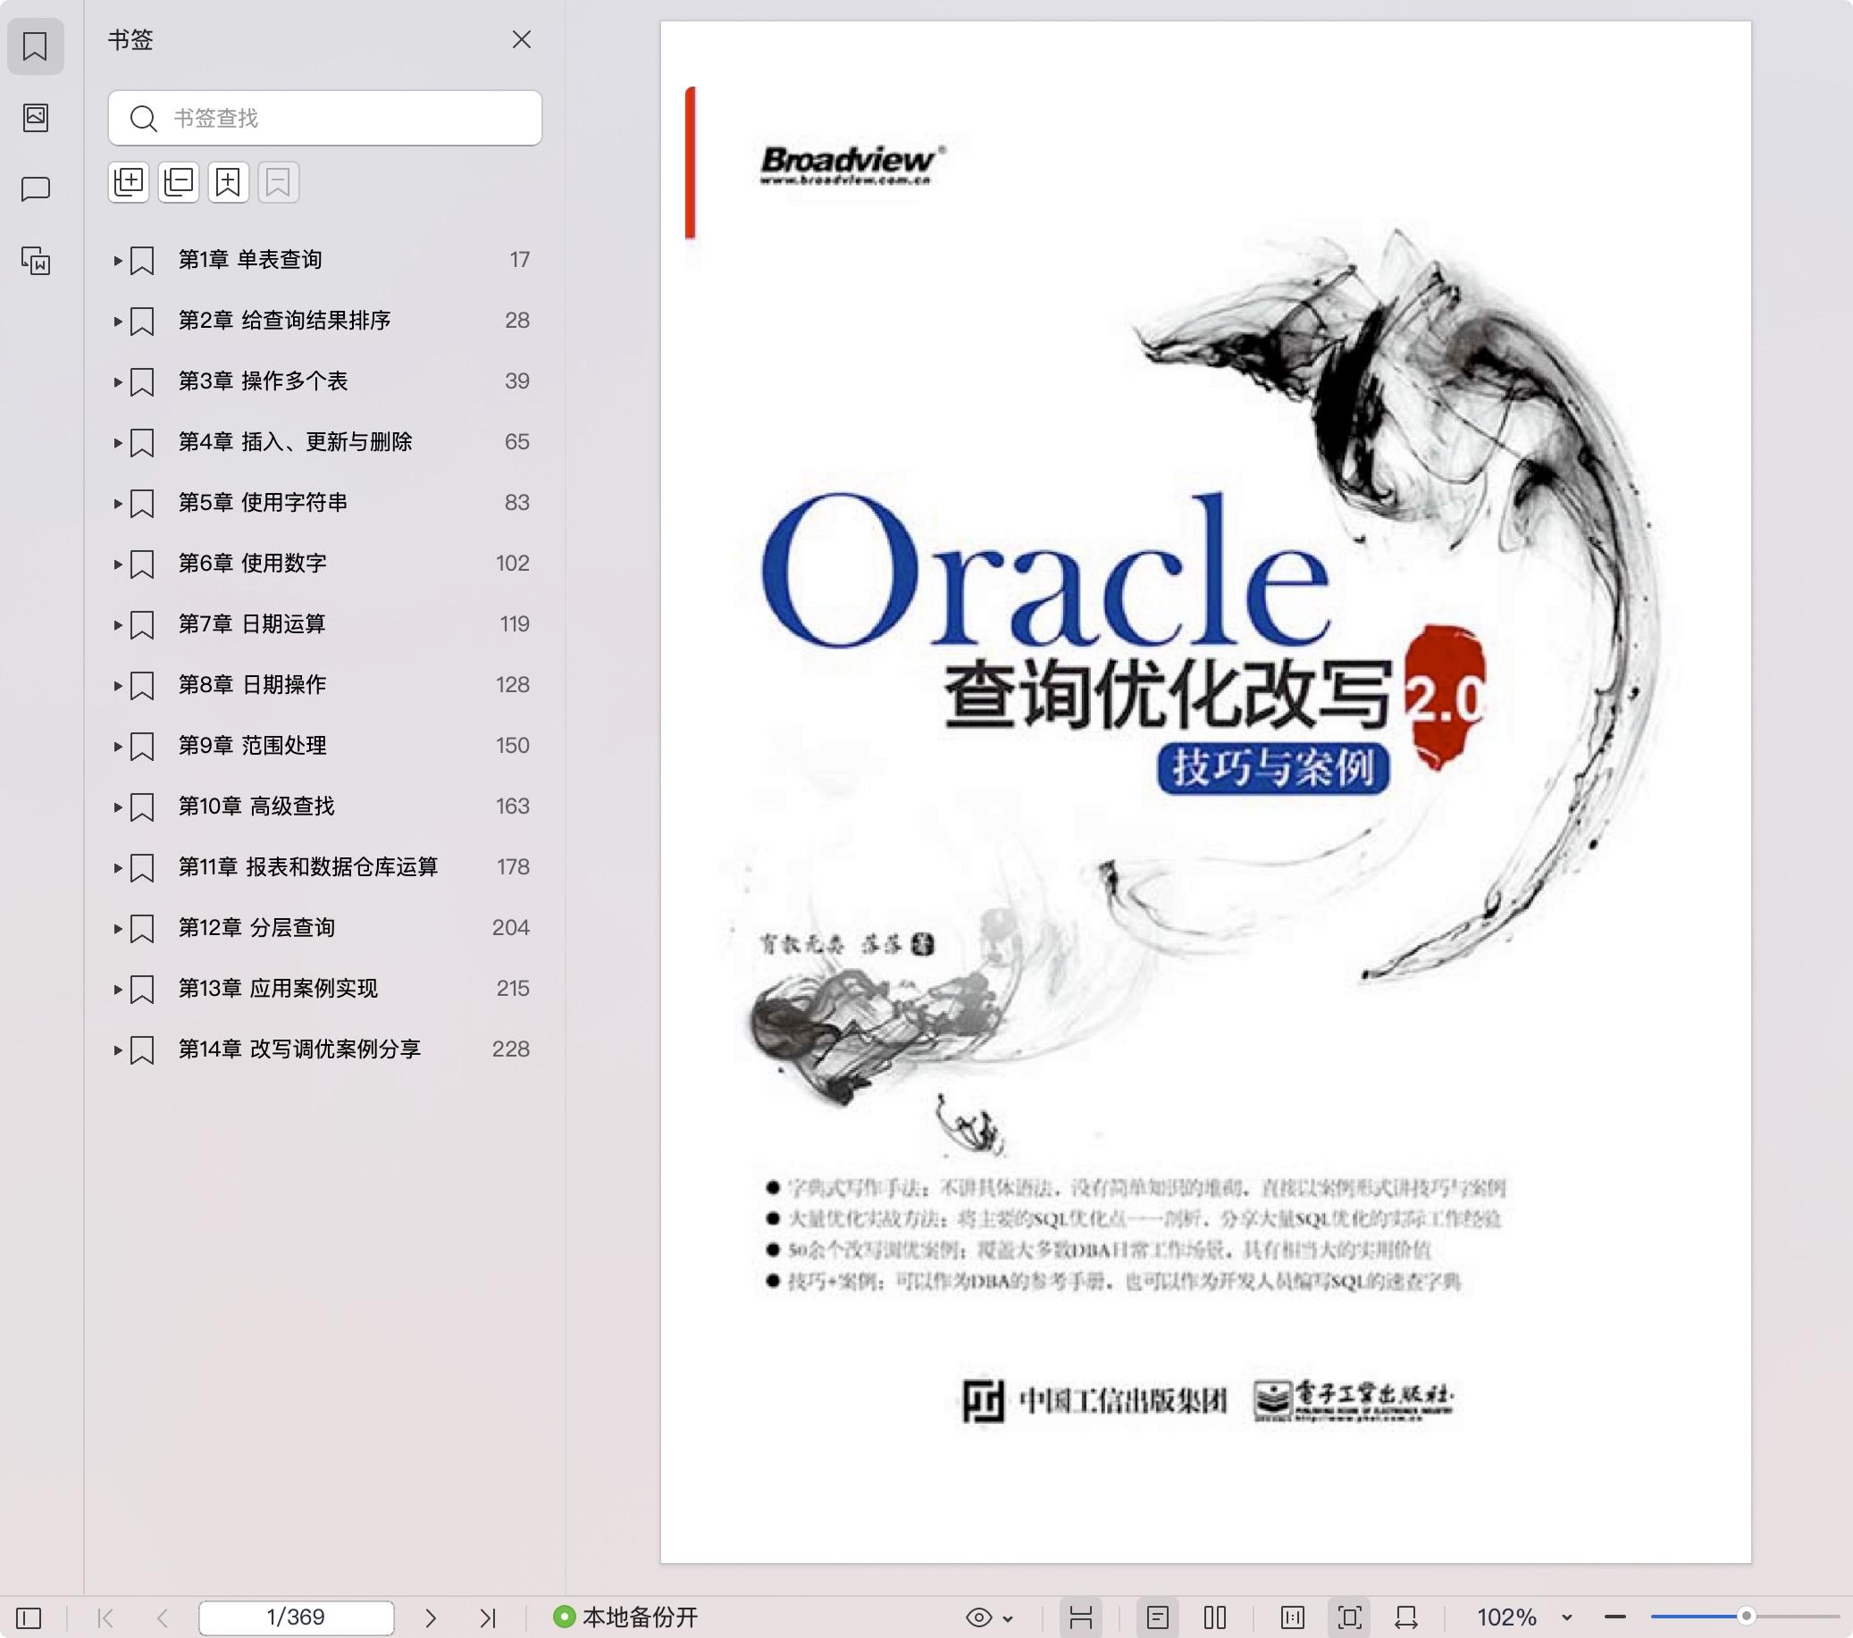Expand the 第1章 单表查询 bookmark
Image resolution: width=1853 pixels, height=1638 pixels.
tap(117, 260)
